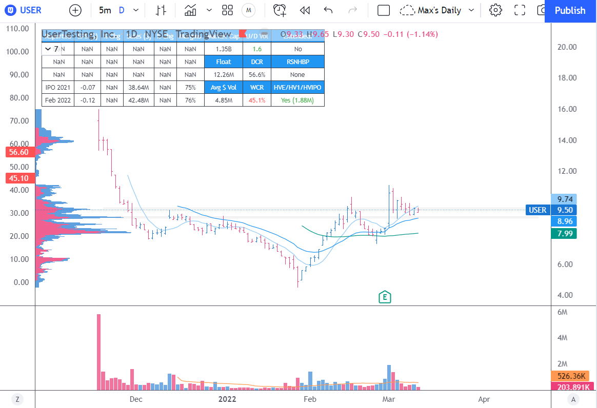Open the bar chart style selector
This screenshot has height=408, width=597.
161,10
